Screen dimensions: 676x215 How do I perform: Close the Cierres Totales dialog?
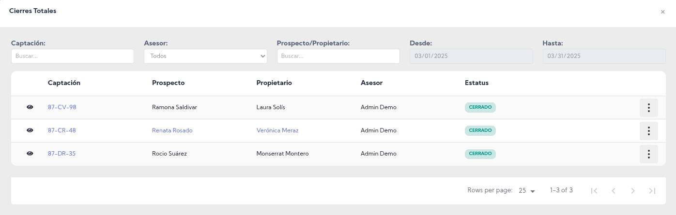coord(662,12)
